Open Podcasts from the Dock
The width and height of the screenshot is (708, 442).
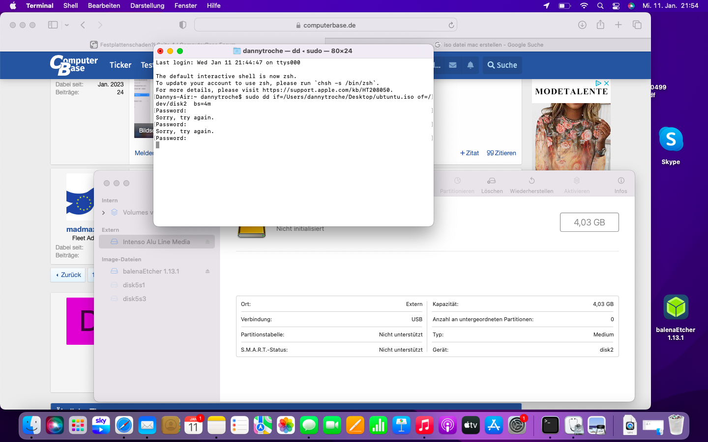click(x=447, y=425)
